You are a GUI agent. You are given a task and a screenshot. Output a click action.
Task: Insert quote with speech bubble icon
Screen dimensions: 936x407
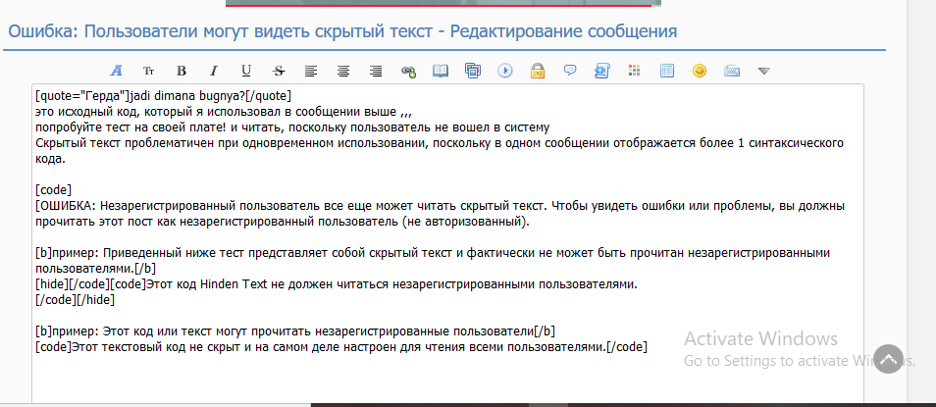(x=570, y=71)
